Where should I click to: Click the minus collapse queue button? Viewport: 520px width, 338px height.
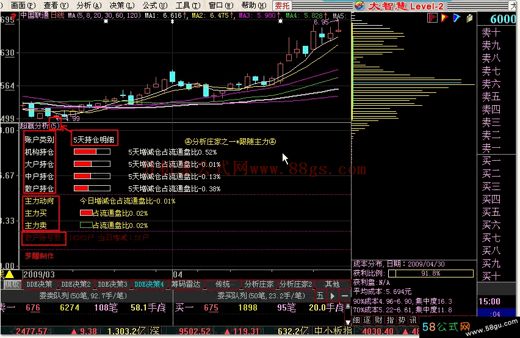pyautogui.click(x=345, y=295)
